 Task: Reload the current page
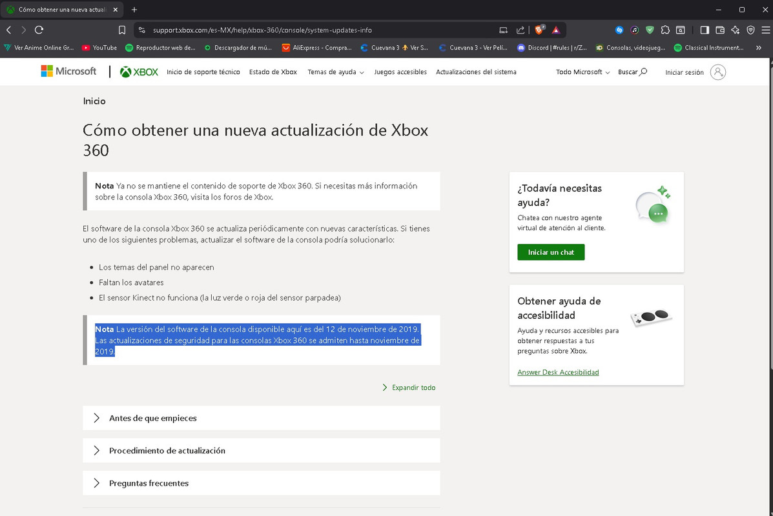[39, 30]
